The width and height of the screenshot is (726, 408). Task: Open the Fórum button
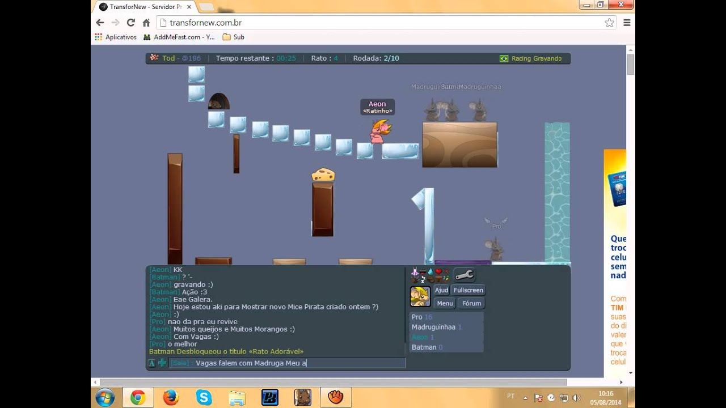(x=471, y=303)
